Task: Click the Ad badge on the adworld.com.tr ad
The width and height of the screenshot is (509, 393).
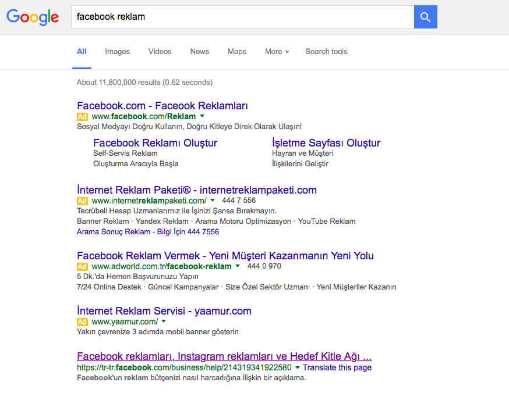Action: coord(82,267)
